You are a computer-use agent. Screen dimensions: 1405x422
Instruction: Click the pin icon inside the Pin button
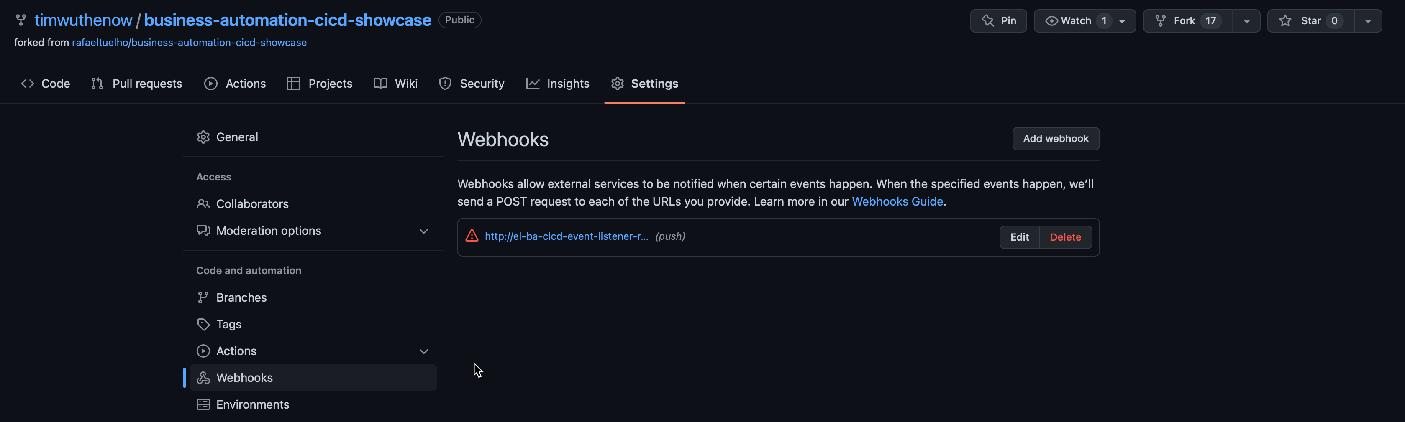988,21
